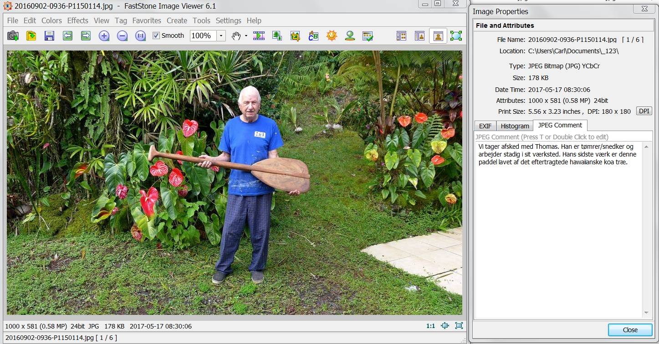659x344 pixels.
Task: Open the crop board tool icon
Action: click(x=295, y=35)
